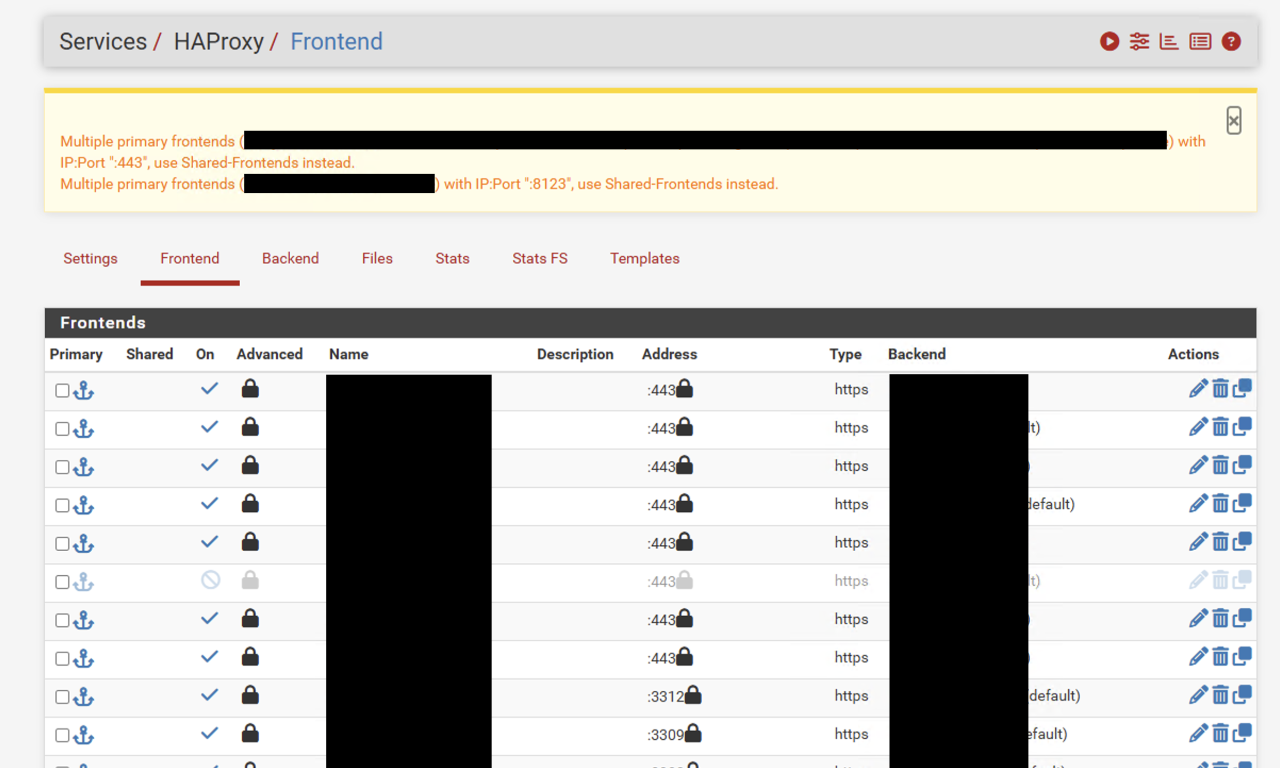The image size is (1280, 768).
Task: Open the Settings tab
Action: click(x=90, y=258)
